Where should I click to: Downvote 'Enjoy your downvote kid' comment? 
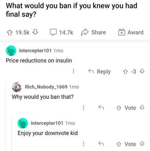tap(142, 144)
